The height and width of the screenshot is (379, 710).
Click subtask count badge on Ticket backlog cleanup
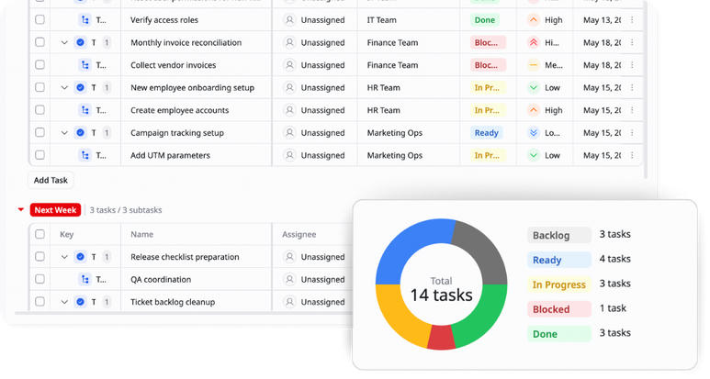click(x=107, y=302)
